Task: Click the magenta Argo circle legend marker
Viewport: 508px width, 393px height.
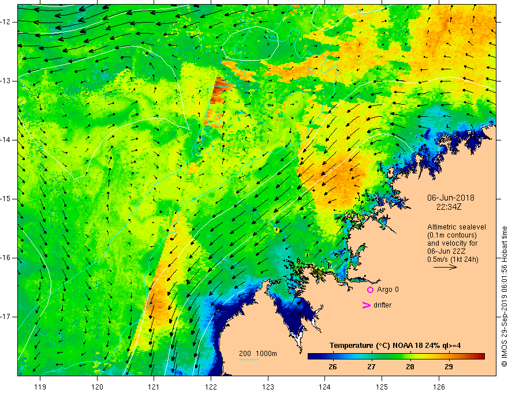Action: coord(370,290)
